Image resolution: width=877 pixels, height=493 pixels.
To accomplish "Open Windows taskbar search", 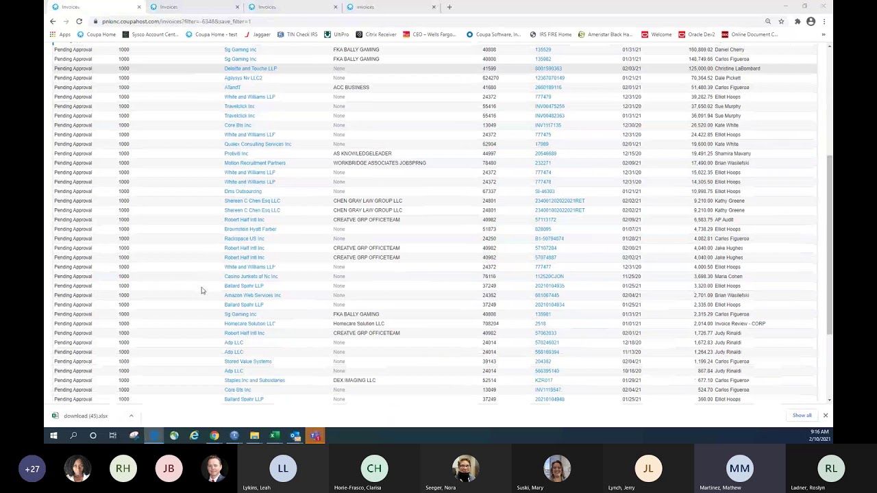I will pos(73,435).
